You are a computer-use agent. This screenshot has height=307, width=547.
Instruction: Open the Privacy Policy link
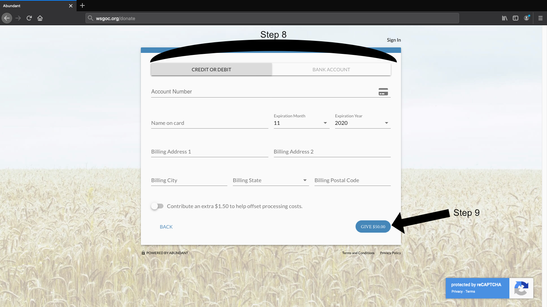pyautogui.click(x=390, y=253)
